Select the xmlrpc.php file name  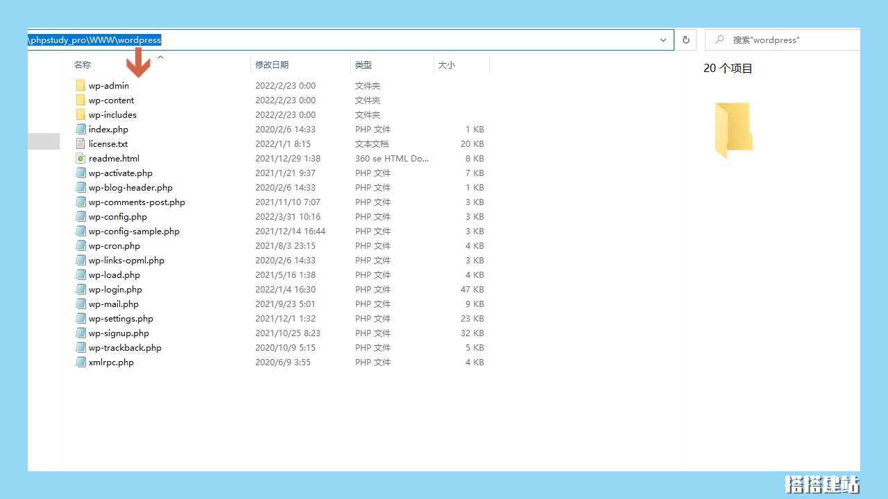(x=111, y=362)
